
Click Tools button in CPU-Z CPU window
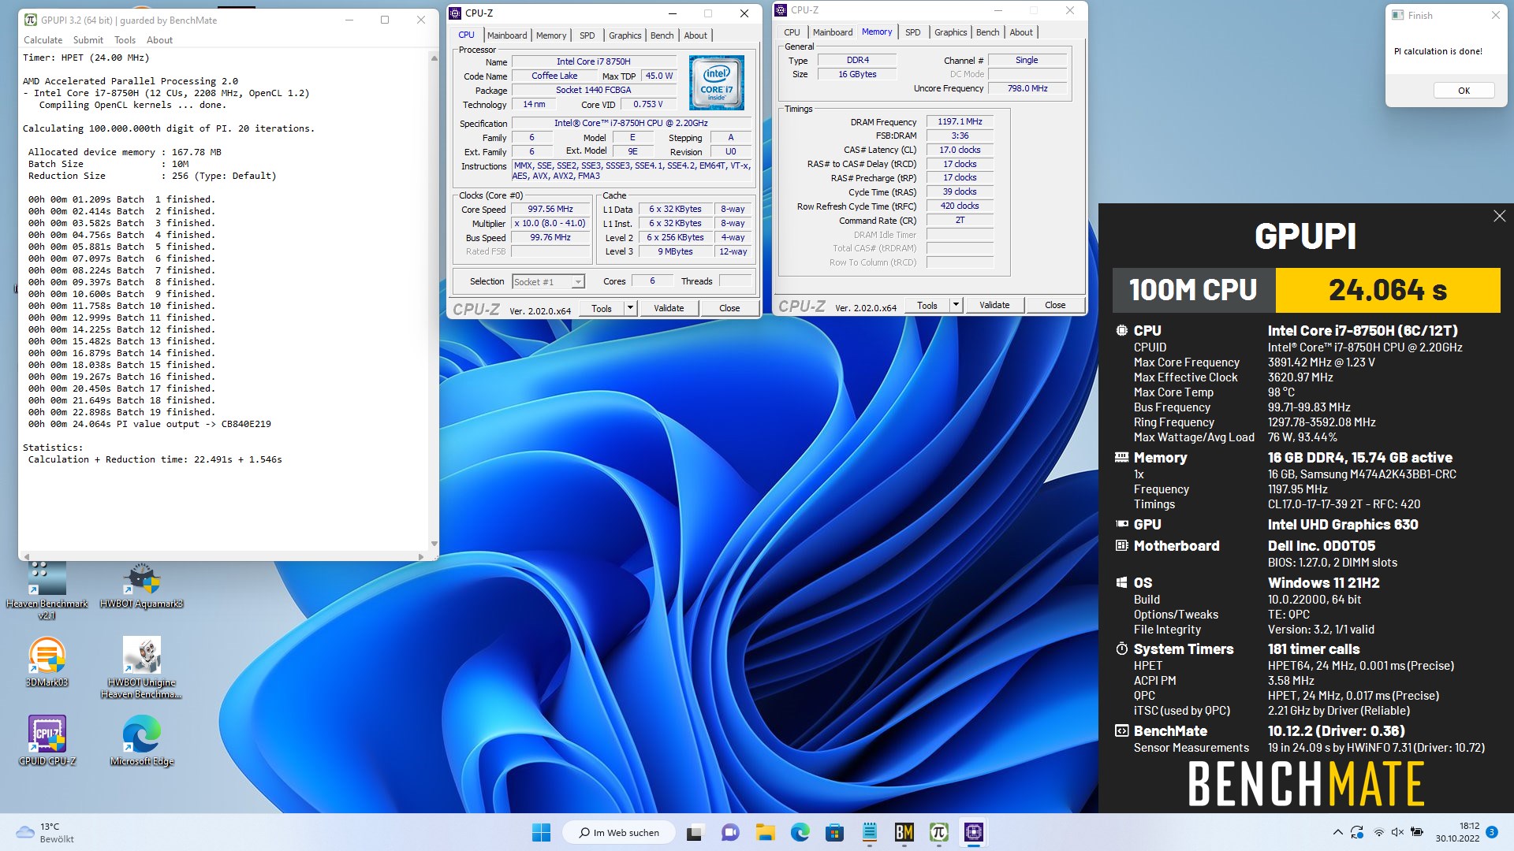click(602, 308)
